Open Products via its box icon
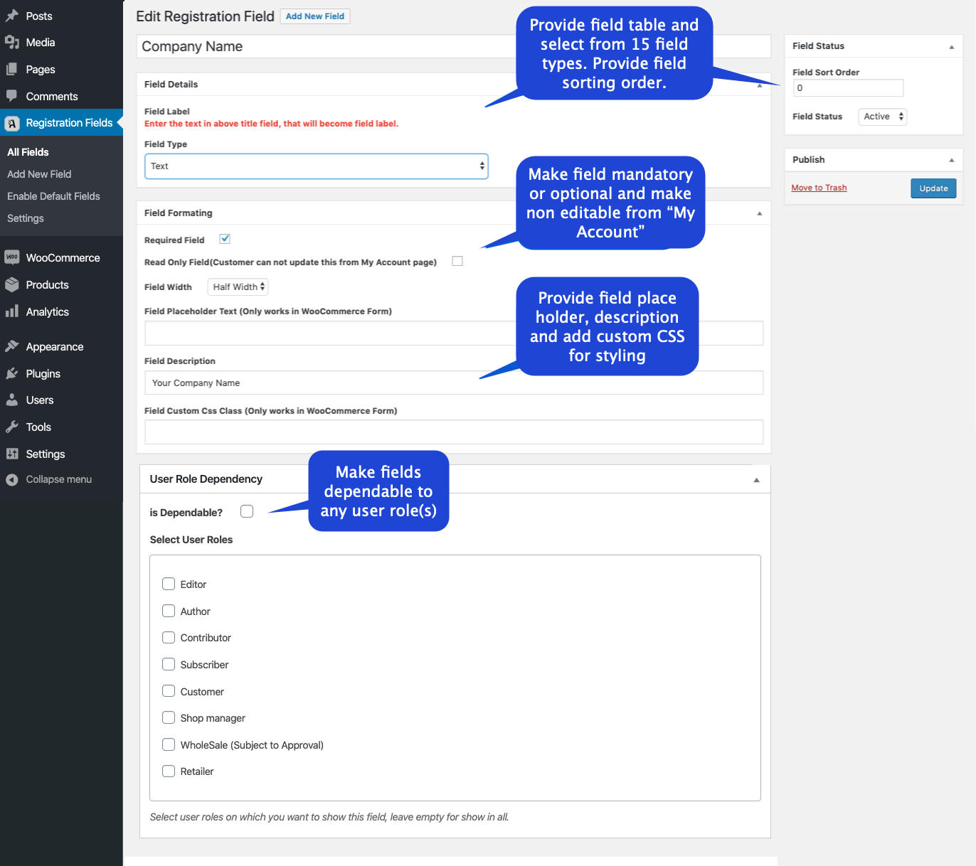The image size is (976, 866). 12,285
